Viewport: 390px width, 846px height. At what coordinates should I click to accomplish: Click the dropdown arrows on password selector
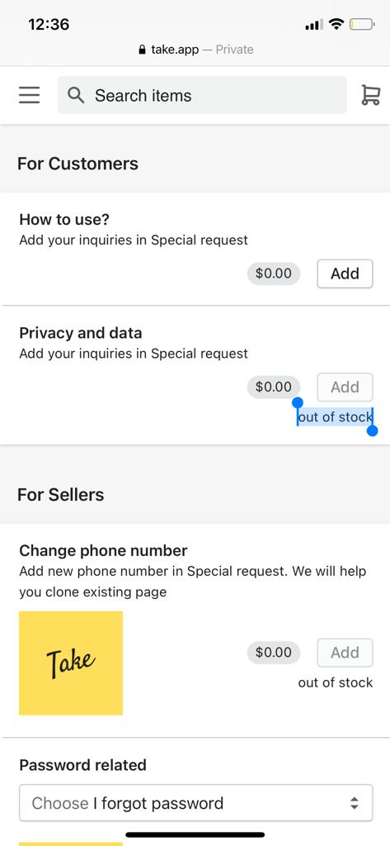tap(354, 803)
